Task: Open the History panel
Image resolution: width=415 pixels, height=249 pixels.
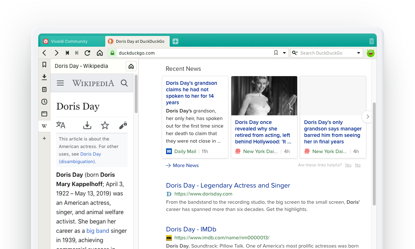Action: (44, 102)
